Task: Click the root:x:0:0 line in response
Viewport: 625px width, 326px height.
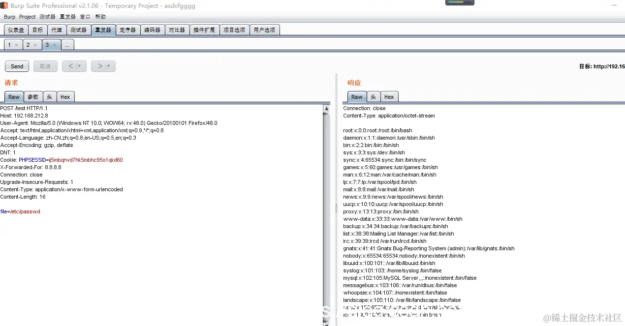Action: [377, 130]
